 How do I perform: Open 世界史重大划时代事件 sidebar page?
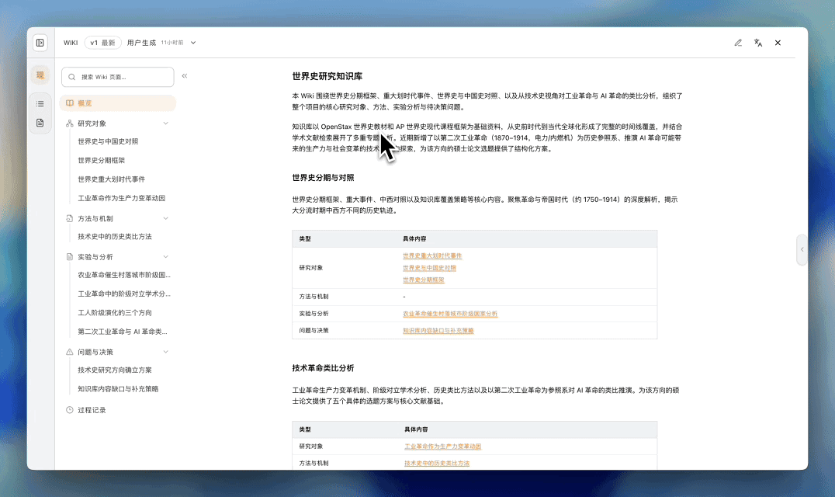point(111,179)
